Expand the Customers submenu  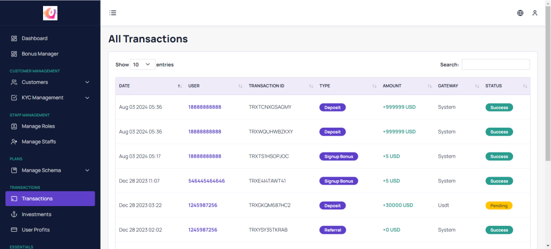pyautogui.click(x=87, y=82)
